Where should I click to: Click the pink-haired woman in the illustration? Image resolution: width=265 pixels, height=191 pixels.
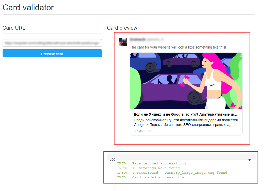218,80
